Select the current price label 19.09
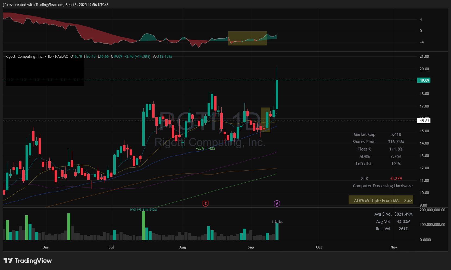 [424, 80]
